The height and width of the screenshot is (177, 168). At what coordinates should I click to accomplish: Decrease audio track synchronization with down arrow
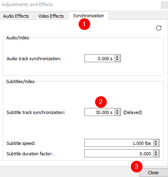pos(117,60)
